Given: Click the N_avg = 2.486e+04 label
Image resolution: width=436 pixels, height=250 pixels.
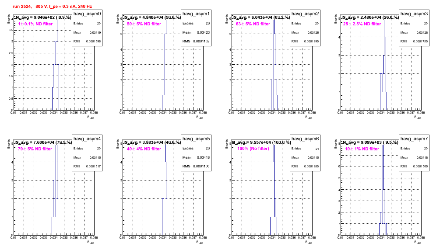Looking at the screenshot, I should (370, 17).
